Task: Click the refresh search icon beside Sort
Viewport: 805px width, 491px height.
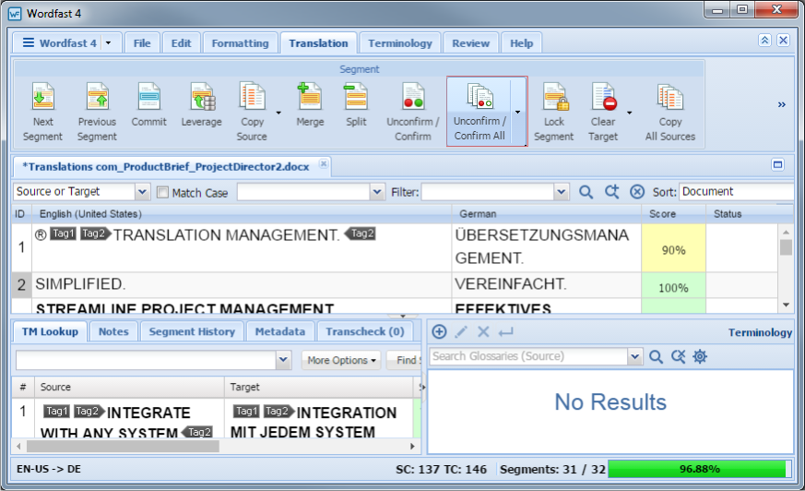Action: 611,192
